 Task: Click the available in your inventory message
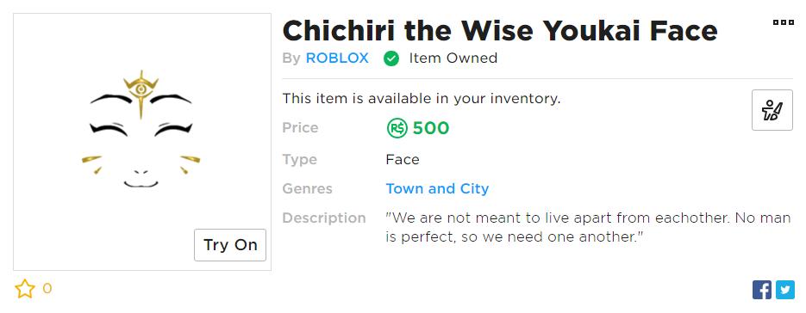(421, 99)
